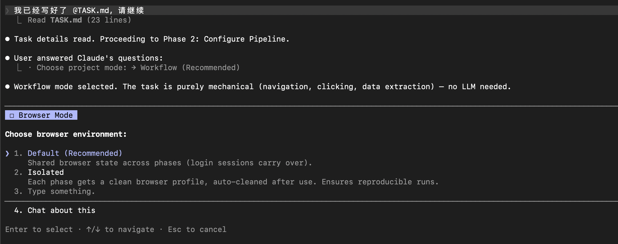This screenshot has height=244, width=618.
Task: Click the Type something input option
Action: click(61, 191)
